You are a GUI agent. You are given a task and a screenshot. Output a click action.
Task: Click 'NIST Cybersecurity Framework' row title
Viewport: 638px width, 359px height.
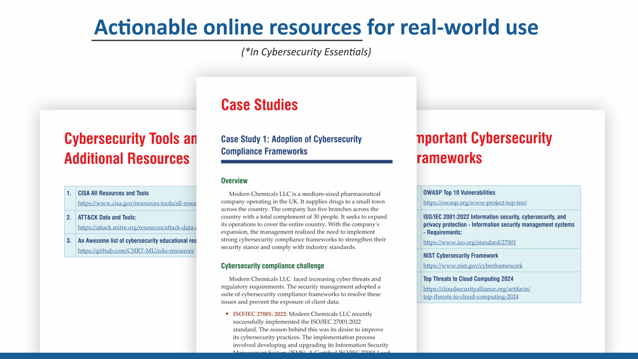coord(460,256)
